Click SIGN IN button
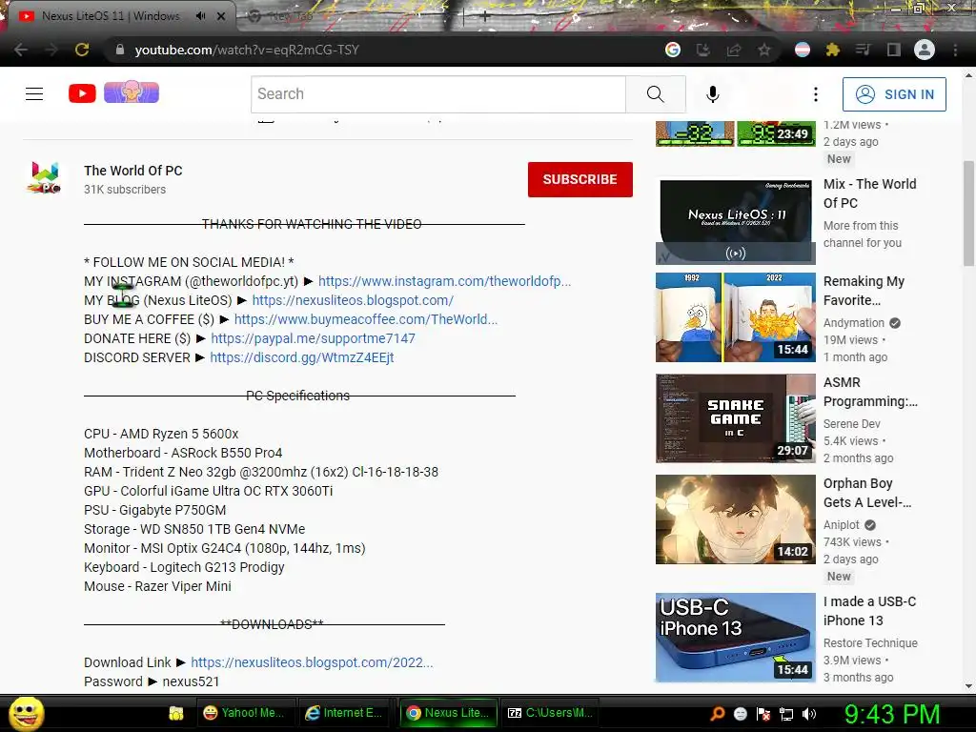The height and width of the screenshot is (732, 976). [894, 94]
